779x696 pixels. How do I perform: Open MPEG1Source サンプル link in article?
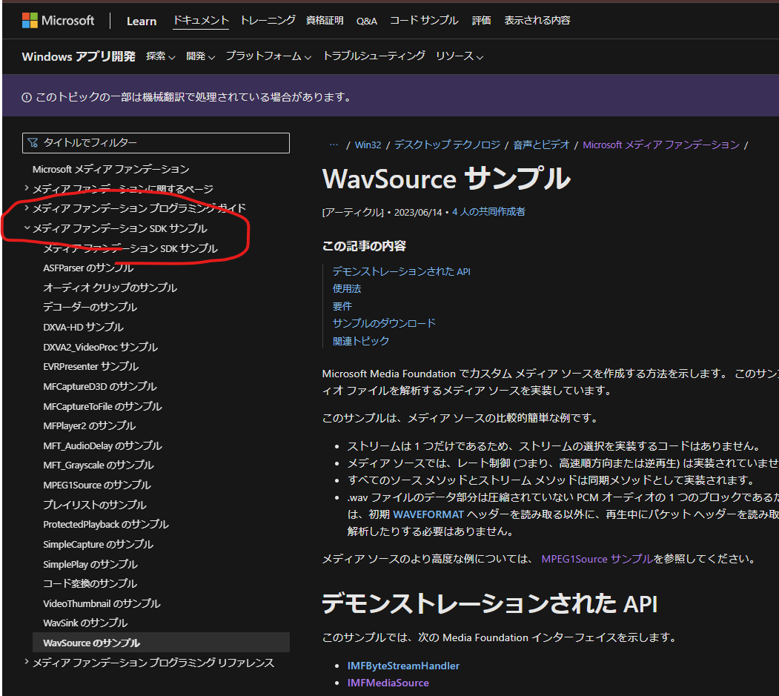point(597,559)
